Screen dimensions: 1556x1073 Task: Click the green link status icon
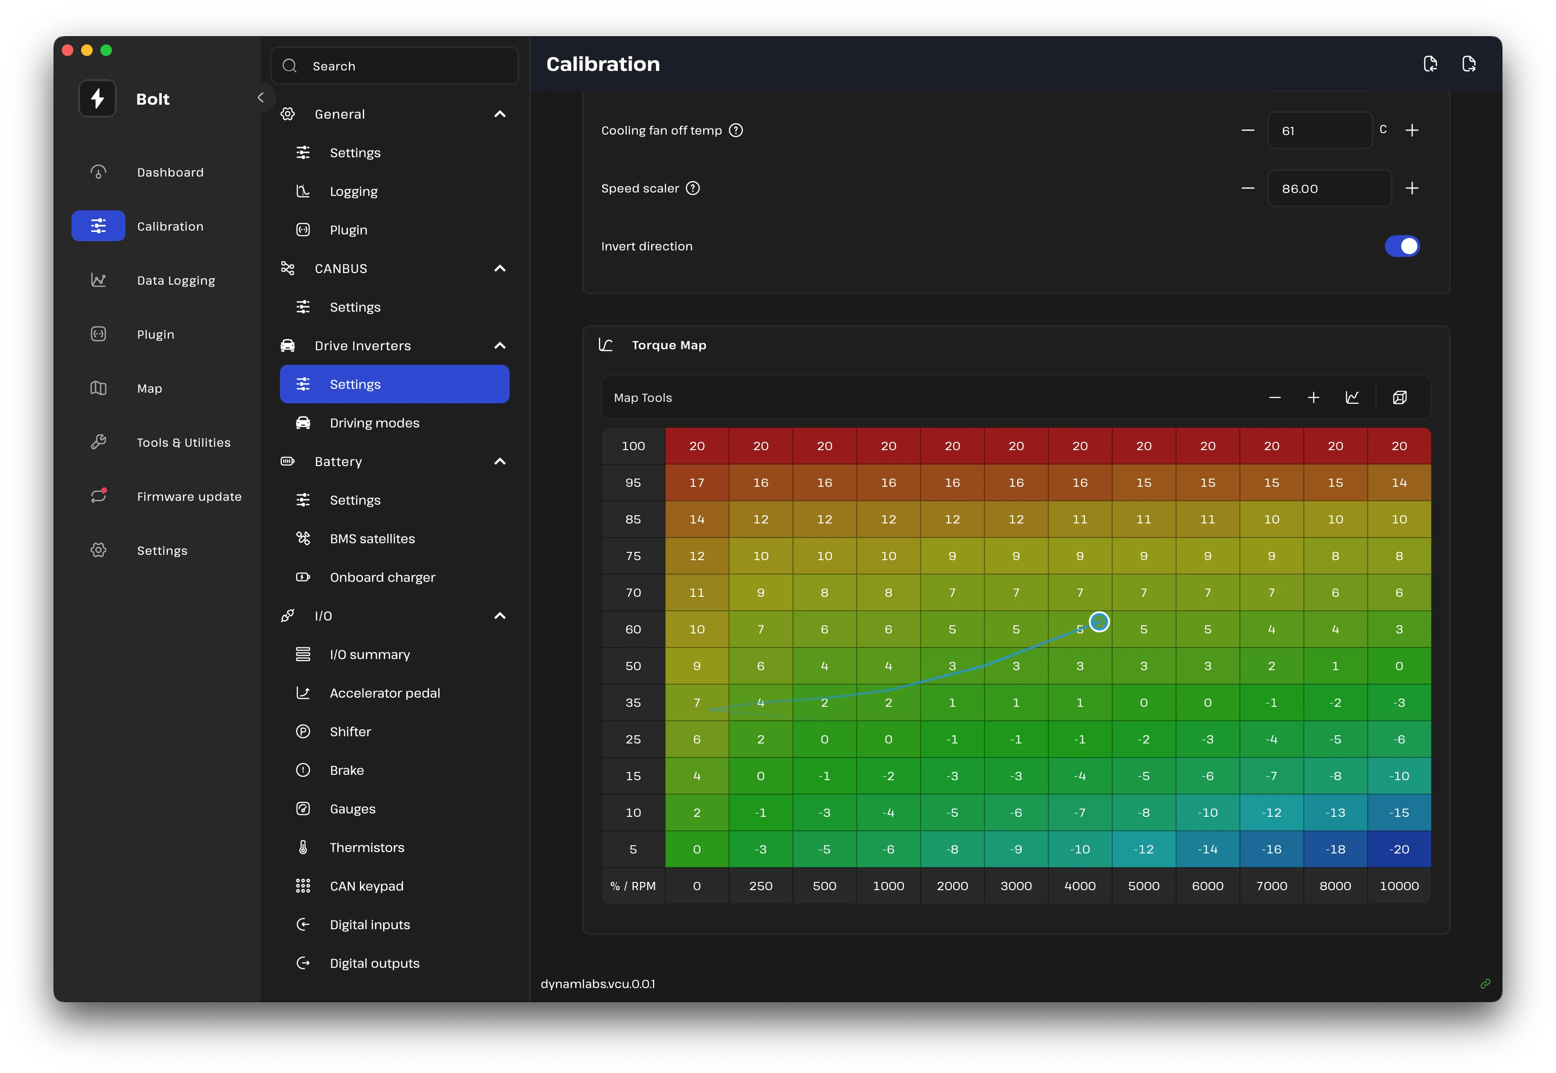click(1485, 984)
